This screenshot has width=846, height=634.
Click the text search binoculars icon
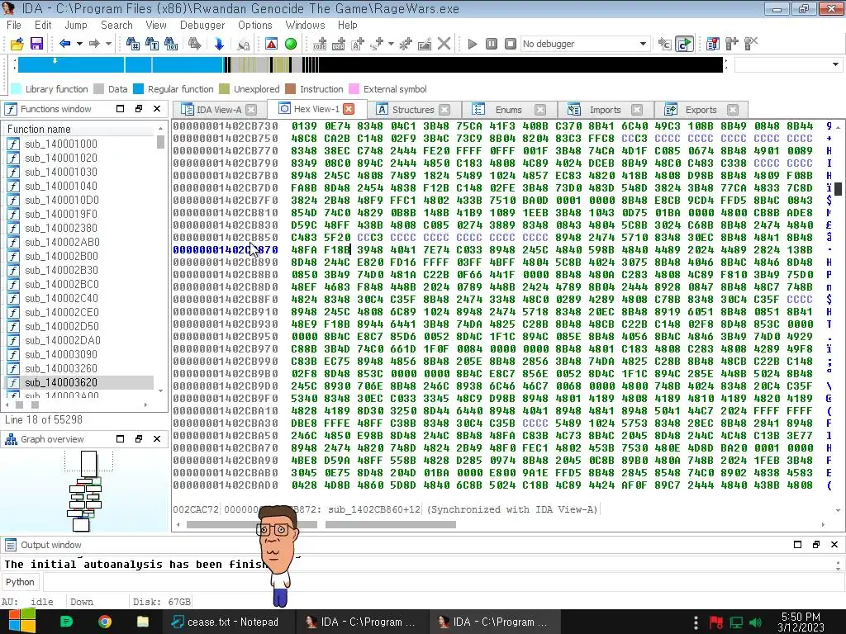coord(152,44)
